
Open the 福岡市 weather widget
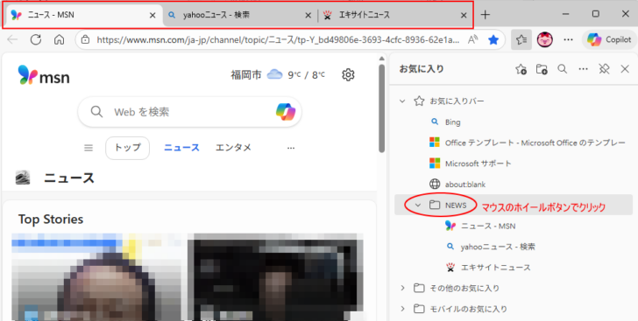[278, 74]
